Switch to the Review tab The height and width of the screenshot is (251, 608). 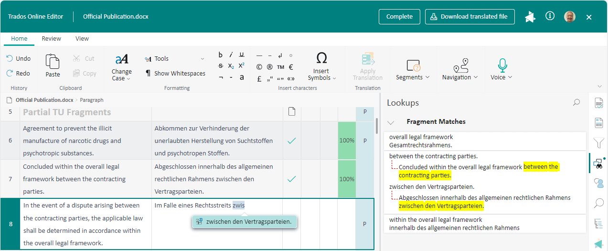pyautogui.click(x=51, y=39)
